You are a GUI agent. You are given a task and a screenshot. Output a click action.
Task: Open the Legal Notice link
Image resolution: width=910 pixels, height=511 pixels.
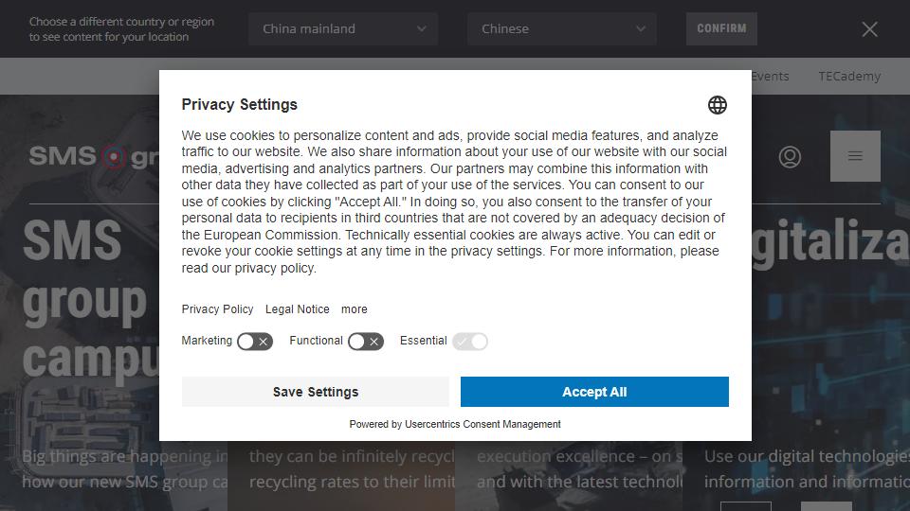click(x=297, y=309)
